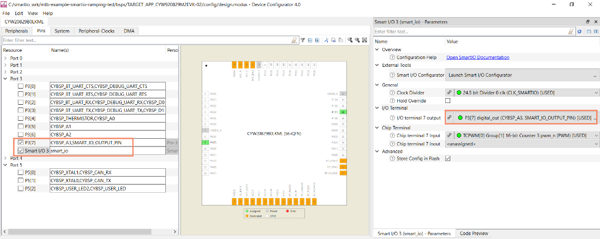Viewport: 600px width, 239px height.
Task: Expand all groups in Parameters panel
Action: click(595, 31)
